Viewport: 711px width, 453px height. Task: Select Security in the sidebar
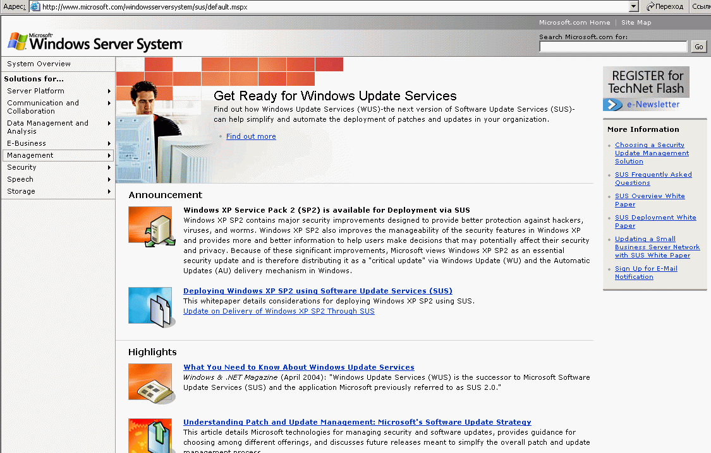(58, 167)
